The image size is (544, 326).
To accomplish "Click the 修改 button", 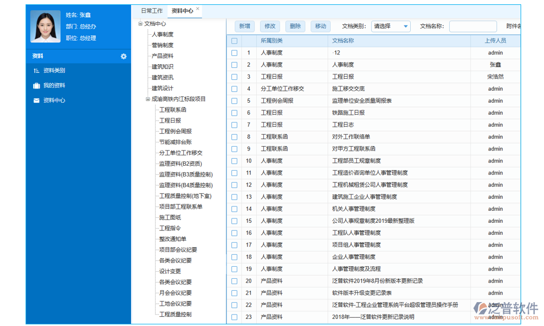I will 270,26.
